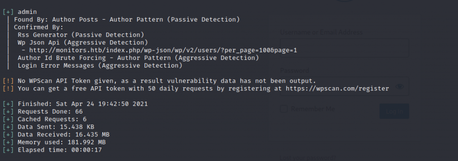Click the [!] marker before No WPScan API Token
Screen dimensions: 458x161
(8, 81)
